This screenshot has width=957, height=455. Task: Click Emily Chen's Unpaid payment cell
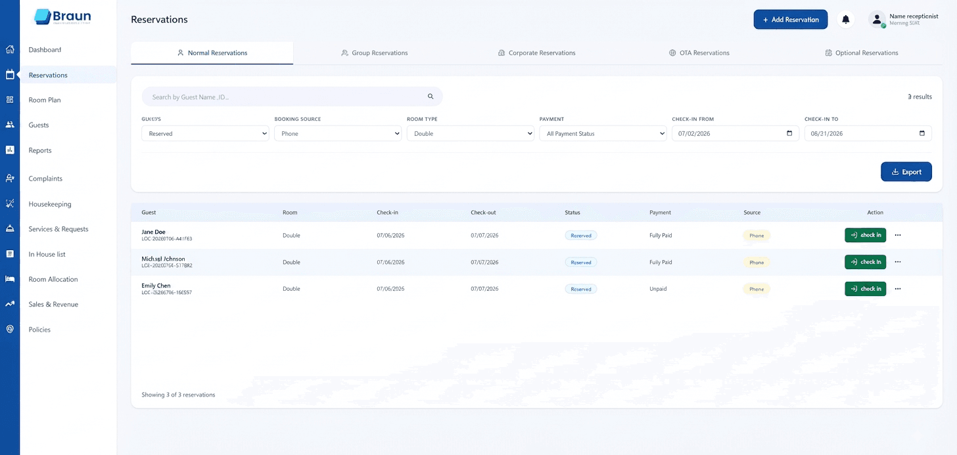[x=658, y=289]
